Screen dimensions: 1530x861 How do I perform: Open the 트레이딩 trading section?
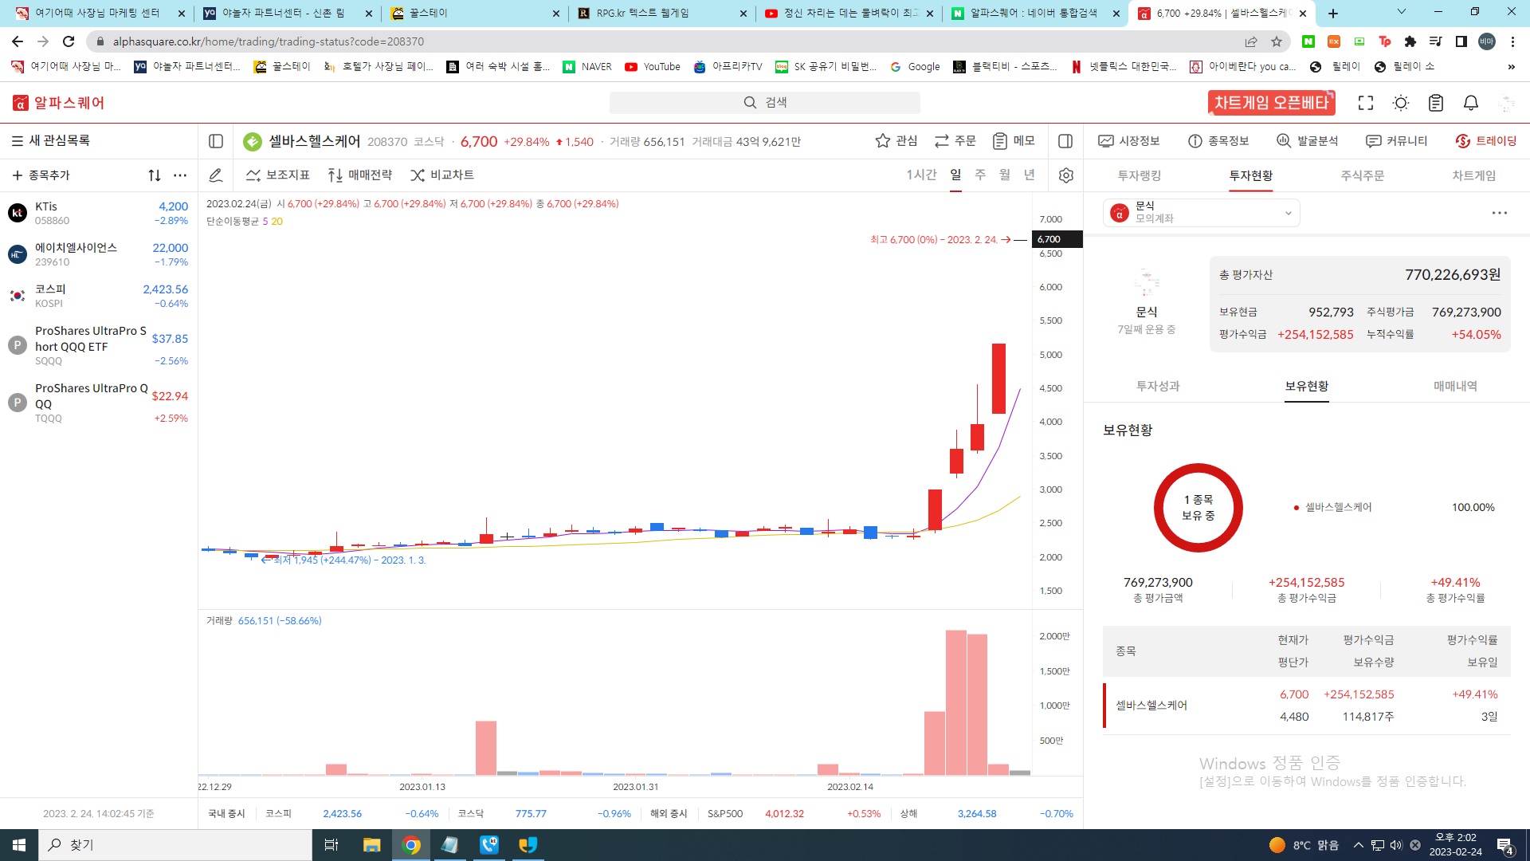tap(1486, 141)
